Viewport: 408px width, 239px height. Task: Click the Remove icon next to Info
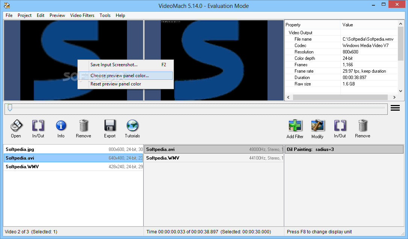coord(83,126)
